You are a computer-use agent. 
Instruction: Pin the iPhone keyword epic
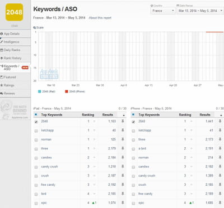(220, 202)
